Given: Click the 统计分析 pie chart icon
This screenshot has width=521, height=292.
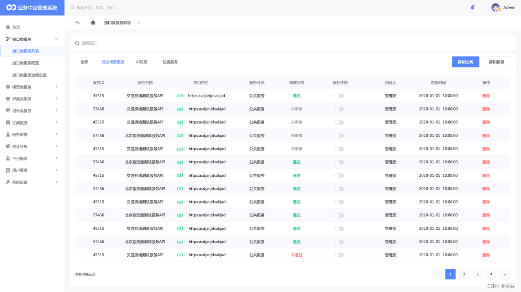Looking at the screenshot, I should pyautogui.click(x=8, y=146).
